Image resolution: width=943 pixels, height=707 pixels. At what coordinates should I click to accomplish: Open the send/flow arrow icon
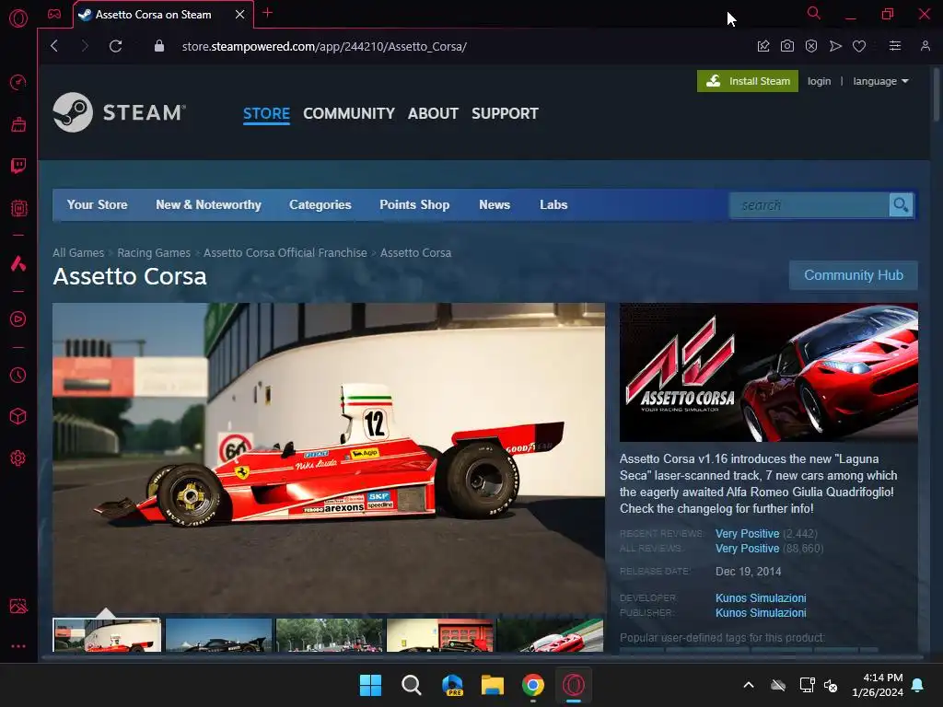pos(835,46)
